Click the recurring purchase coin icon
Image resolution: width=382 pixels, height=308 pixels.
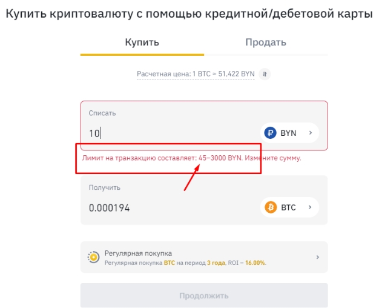pyautogui.click(x=93, y=257)
